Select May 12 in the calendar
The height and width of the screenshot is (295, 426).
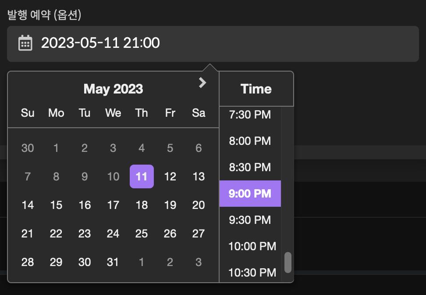(170, 176)
